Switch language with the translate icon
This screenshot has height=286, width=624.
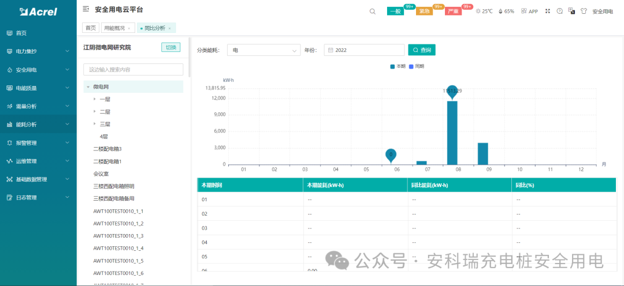pyautogui.click(x=571, y=11)
